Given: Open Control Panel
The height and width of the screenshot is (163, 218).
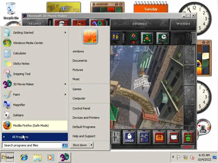Looking at the screenshot, I should pyautogui.click(x=81, y=108).
